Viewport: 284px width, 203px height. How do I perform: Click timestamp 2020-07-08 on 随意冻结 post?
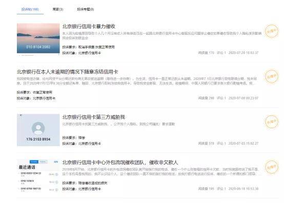pyautogui.click(x=244, y=98)
